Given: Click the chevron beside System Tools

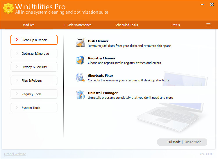Looking at the screenshot, I should point(17,107).
